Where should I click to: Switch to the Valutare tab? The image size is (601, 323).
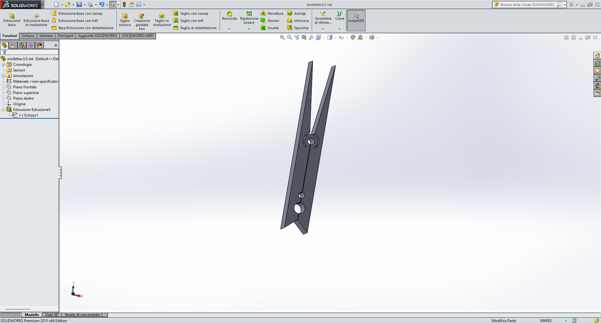(46, 36)
